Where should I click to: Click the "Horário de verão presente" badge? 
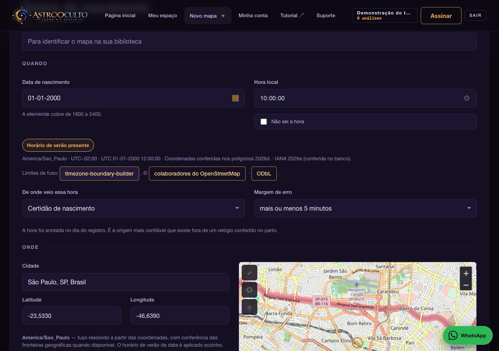pos(58,145)
